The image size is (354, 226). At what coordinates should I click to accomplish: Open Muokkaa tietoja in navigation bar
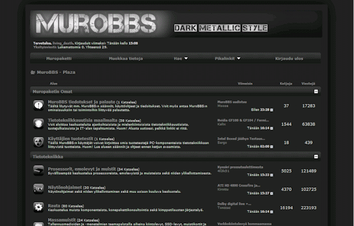[126, 58]
